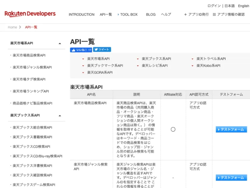The width and height of the screenshot is (250, 188).
Task: Click the API名 column header
Action: click(x=91, y=95)
